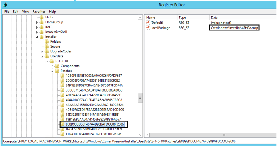Expand the HomeGroup tree node
The width and height of the screenshot is (278, 147).
point(37,22)
